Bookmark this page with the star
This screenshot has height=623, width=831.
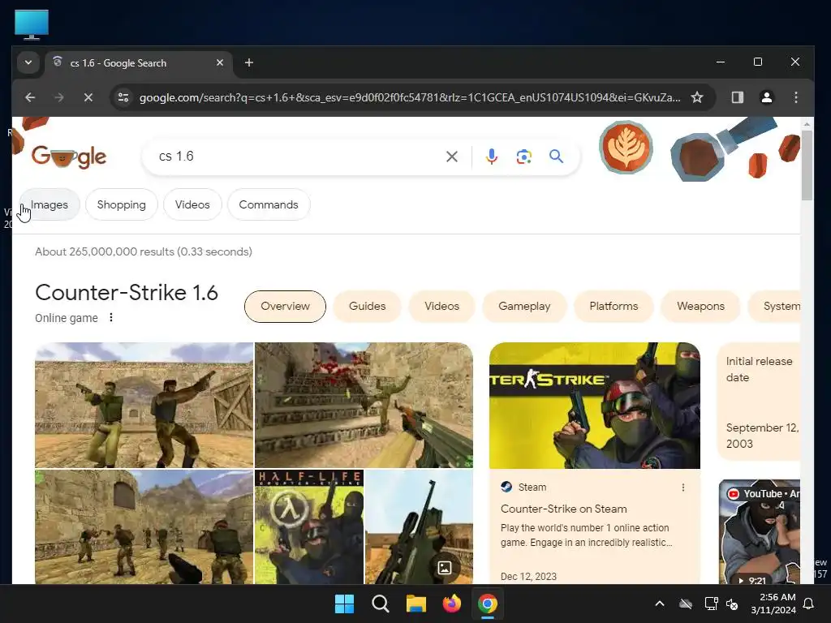[x=697, y=97]
